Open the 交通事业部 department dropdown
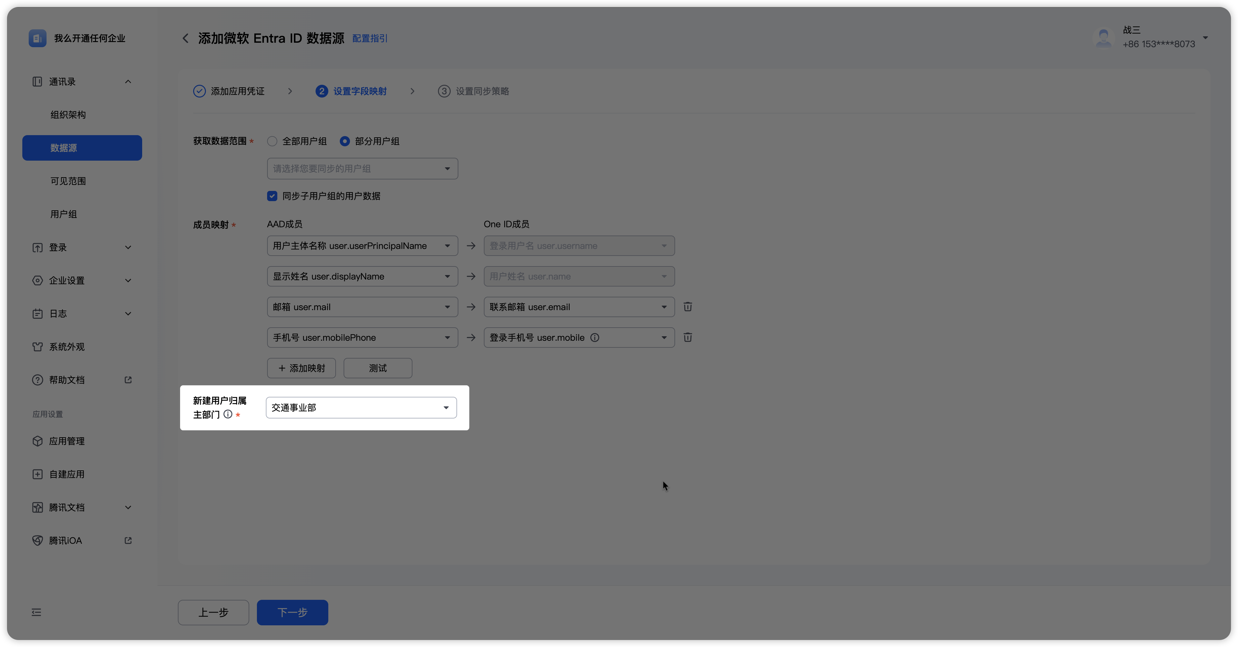This screenshot has width=1238, height=647. point(361,408)
